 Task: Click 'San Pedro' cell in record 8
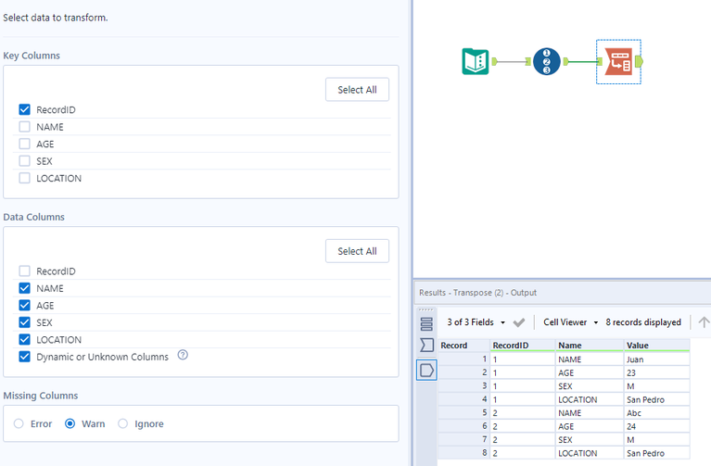coord(656,453)
